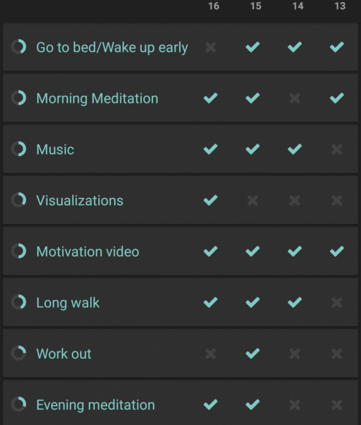Toggle Go to bed/Wake up early for day 16
This screenshot has height=425, width=361.
point(211,48)
